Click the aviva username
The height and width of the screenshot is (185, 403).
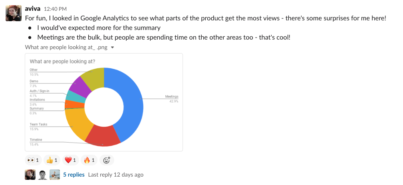click(x=32, y=8)
